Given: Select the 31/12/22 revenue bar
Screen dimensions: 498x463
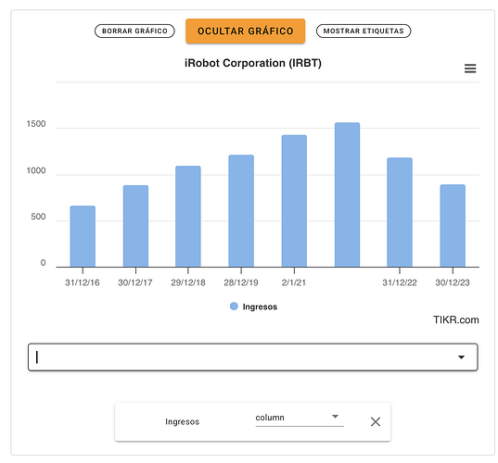Looking at the screenshot, I should tap(400, 212).
